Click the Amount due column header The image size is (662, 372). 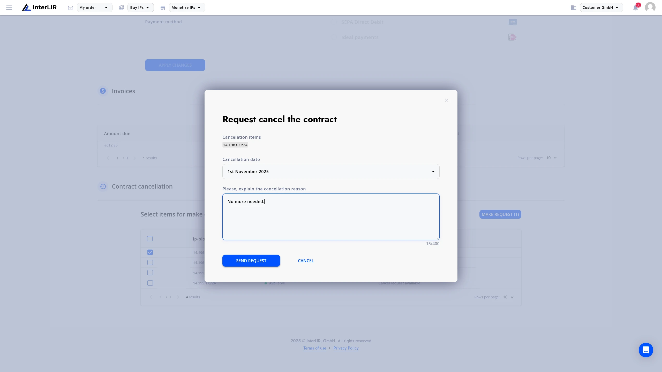[117, 134]
